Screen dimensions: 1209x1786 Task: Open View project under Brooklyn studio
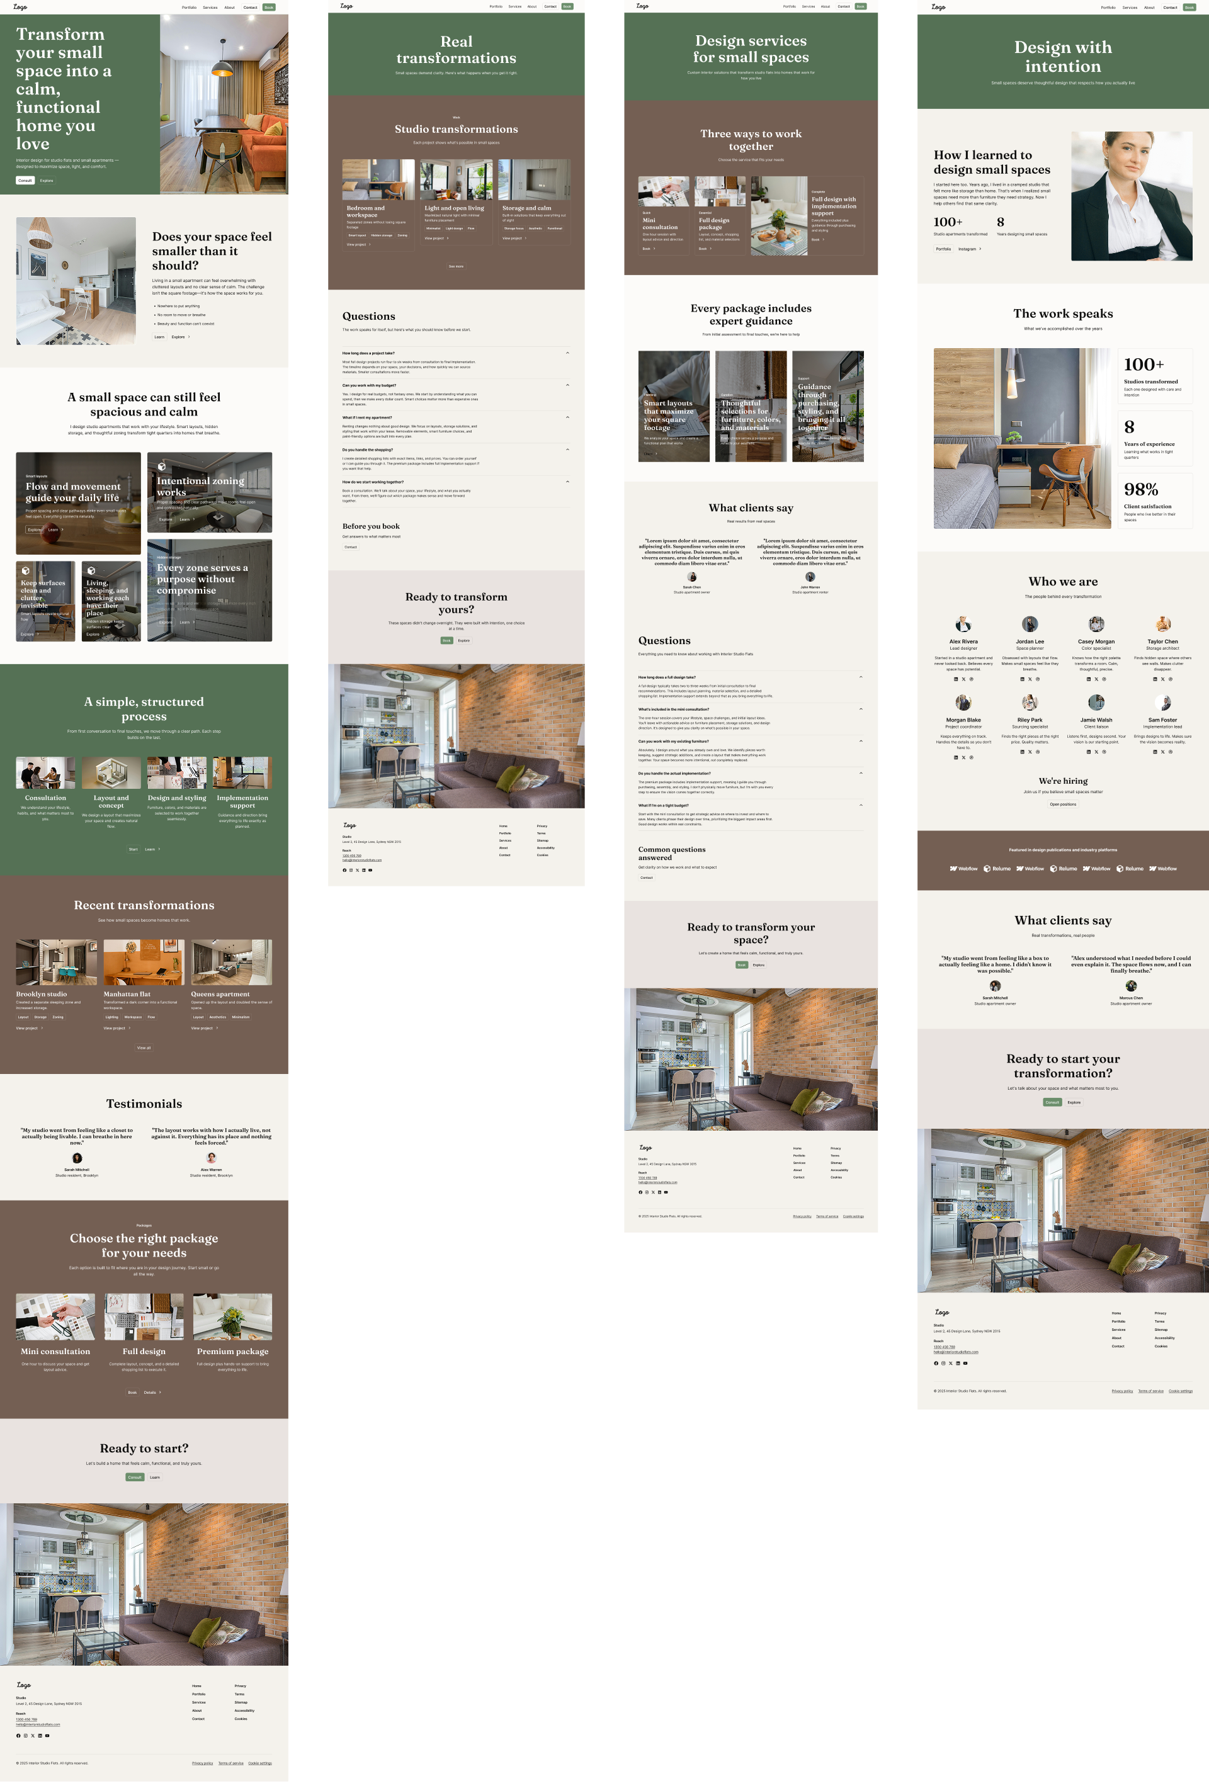pos(29,1028)
